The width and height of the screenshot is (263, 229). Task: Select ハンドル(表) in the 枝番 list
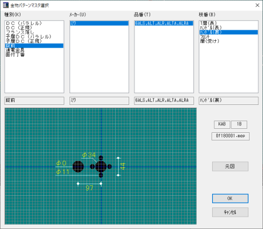[x=229, y=28]
